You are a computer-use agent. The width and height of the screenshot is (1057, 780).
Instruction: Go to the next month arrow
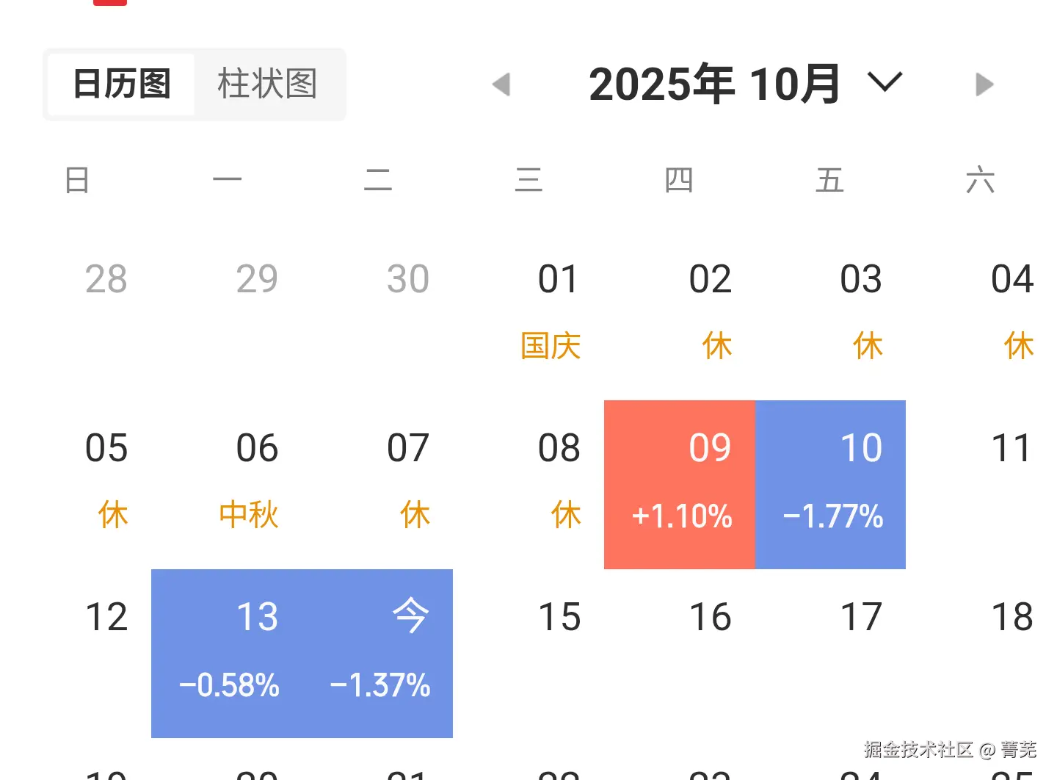[x=984, y=84]
